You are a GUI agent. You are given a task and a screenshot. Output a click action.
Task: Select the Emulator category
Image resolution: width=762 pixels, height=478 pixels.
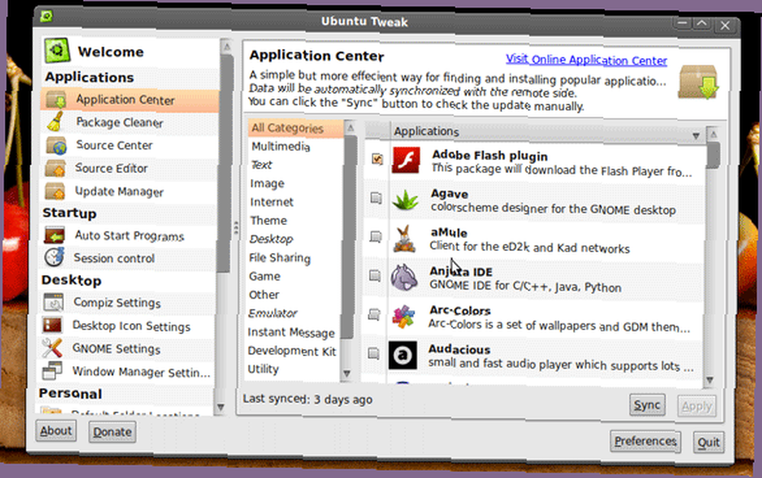coord(273,313)
